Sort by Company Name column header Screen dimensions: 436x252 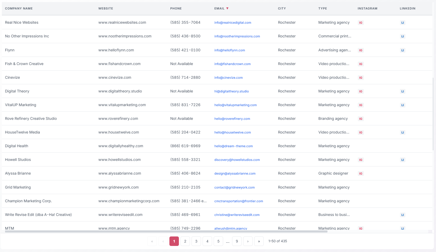point(19,8)
